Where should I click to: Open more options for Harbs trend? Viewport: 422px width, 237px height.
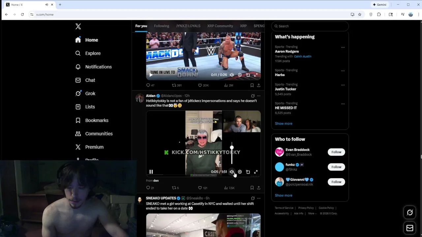(343, 71)
